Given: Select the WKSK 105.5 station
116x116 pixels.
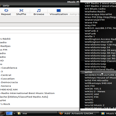Looking at the screenshot, I should [93, 89].
